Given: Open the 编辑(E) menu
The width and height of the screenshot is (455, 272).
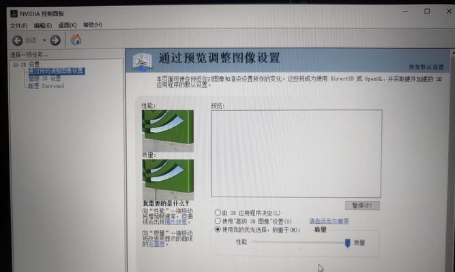Looking at the screenshot, I should click(x=43, y=25).
